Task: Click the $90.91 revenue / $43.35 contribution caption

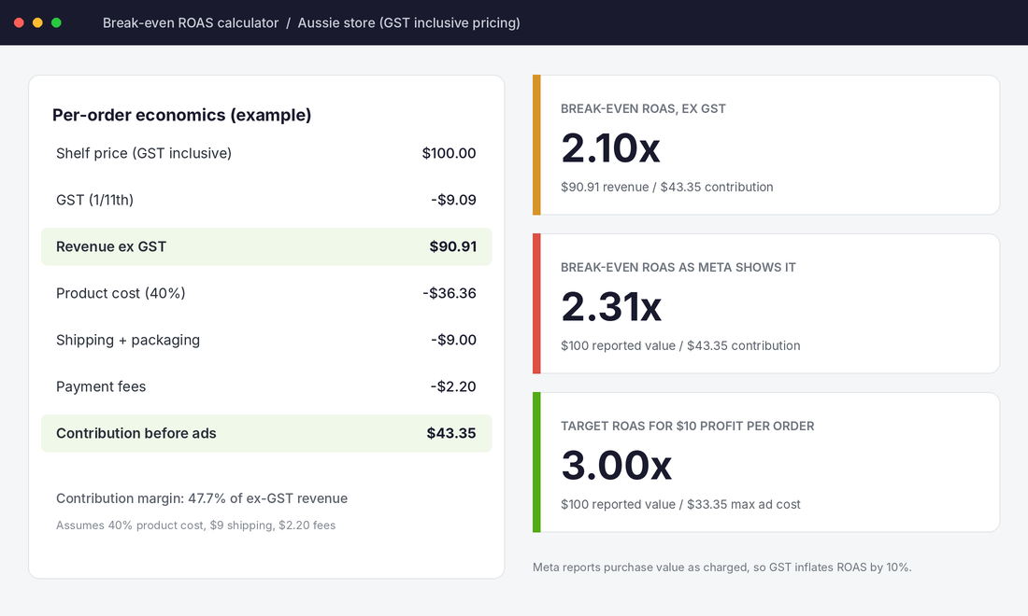Action: coord(666,188)
